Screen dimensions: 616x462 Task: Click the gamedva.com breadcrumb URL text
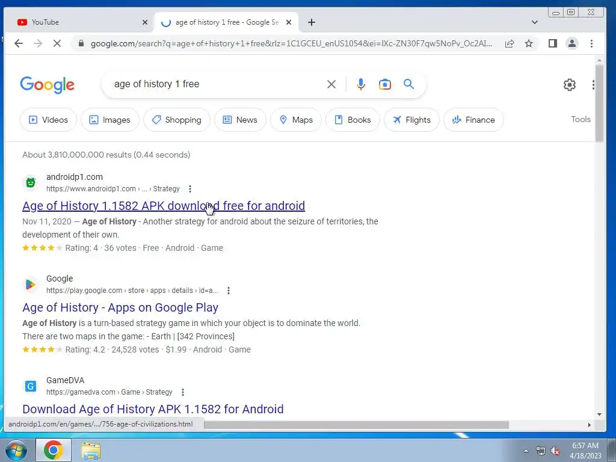pos(109,392)
